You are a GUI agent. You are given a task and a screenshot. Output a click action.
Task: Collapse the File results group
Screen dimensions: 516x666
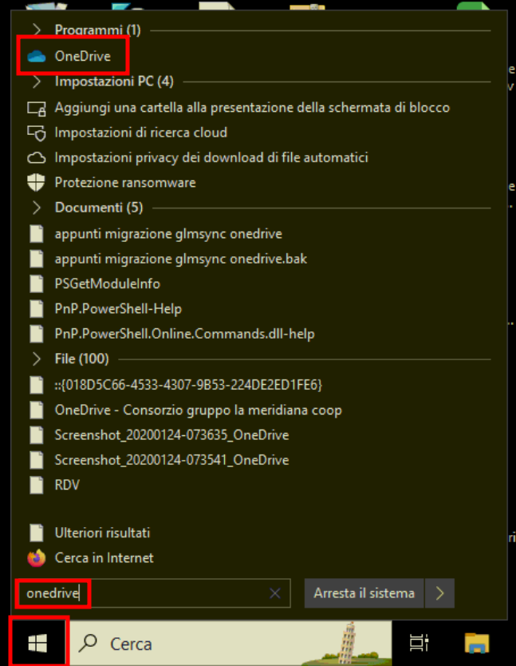(x=36, y=359)
